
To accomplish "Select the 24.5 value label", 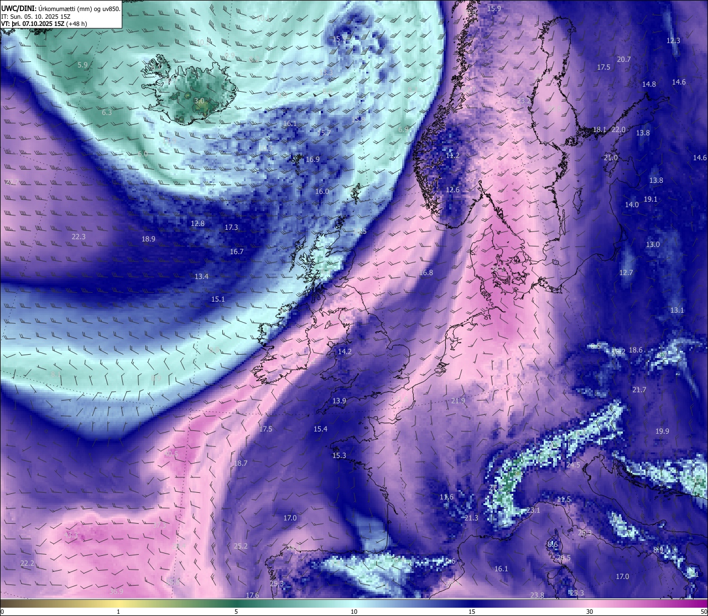I will pos(573,466).
